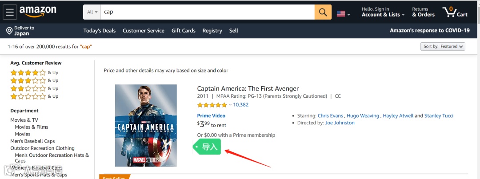Focus the search box containing "cap"

pyautogui.click(x=208, y=12)
